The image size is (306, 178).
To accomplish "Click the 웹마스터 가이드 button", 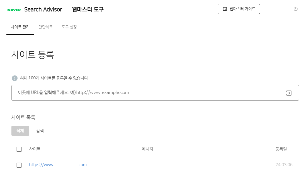I will (239, 9).
